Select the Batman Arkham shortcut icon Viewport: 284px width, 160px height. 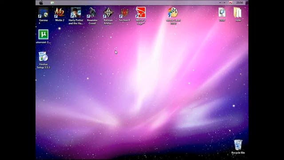pos(108,13)
